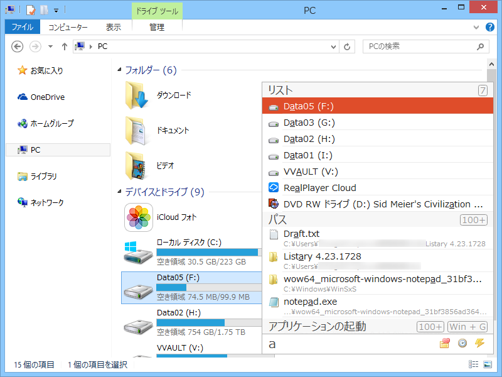
Task: Collapse the フォルダー (6) group
Action: tap(118, 70)
